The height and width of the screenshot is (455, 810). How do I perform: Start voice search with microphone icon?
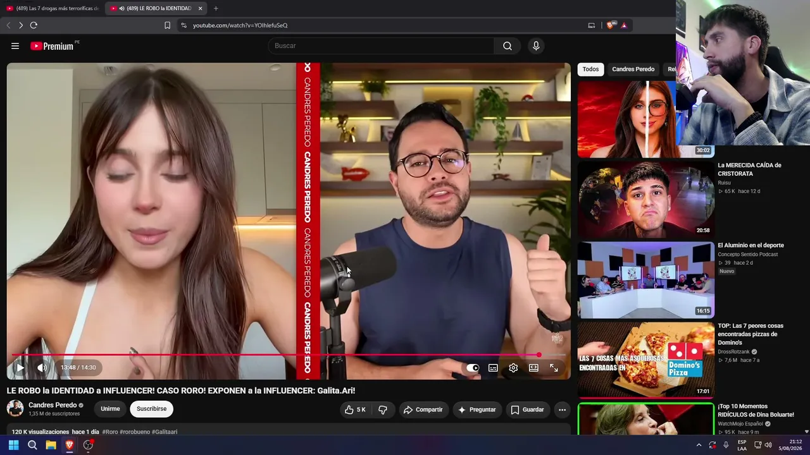tap(536, 45)
